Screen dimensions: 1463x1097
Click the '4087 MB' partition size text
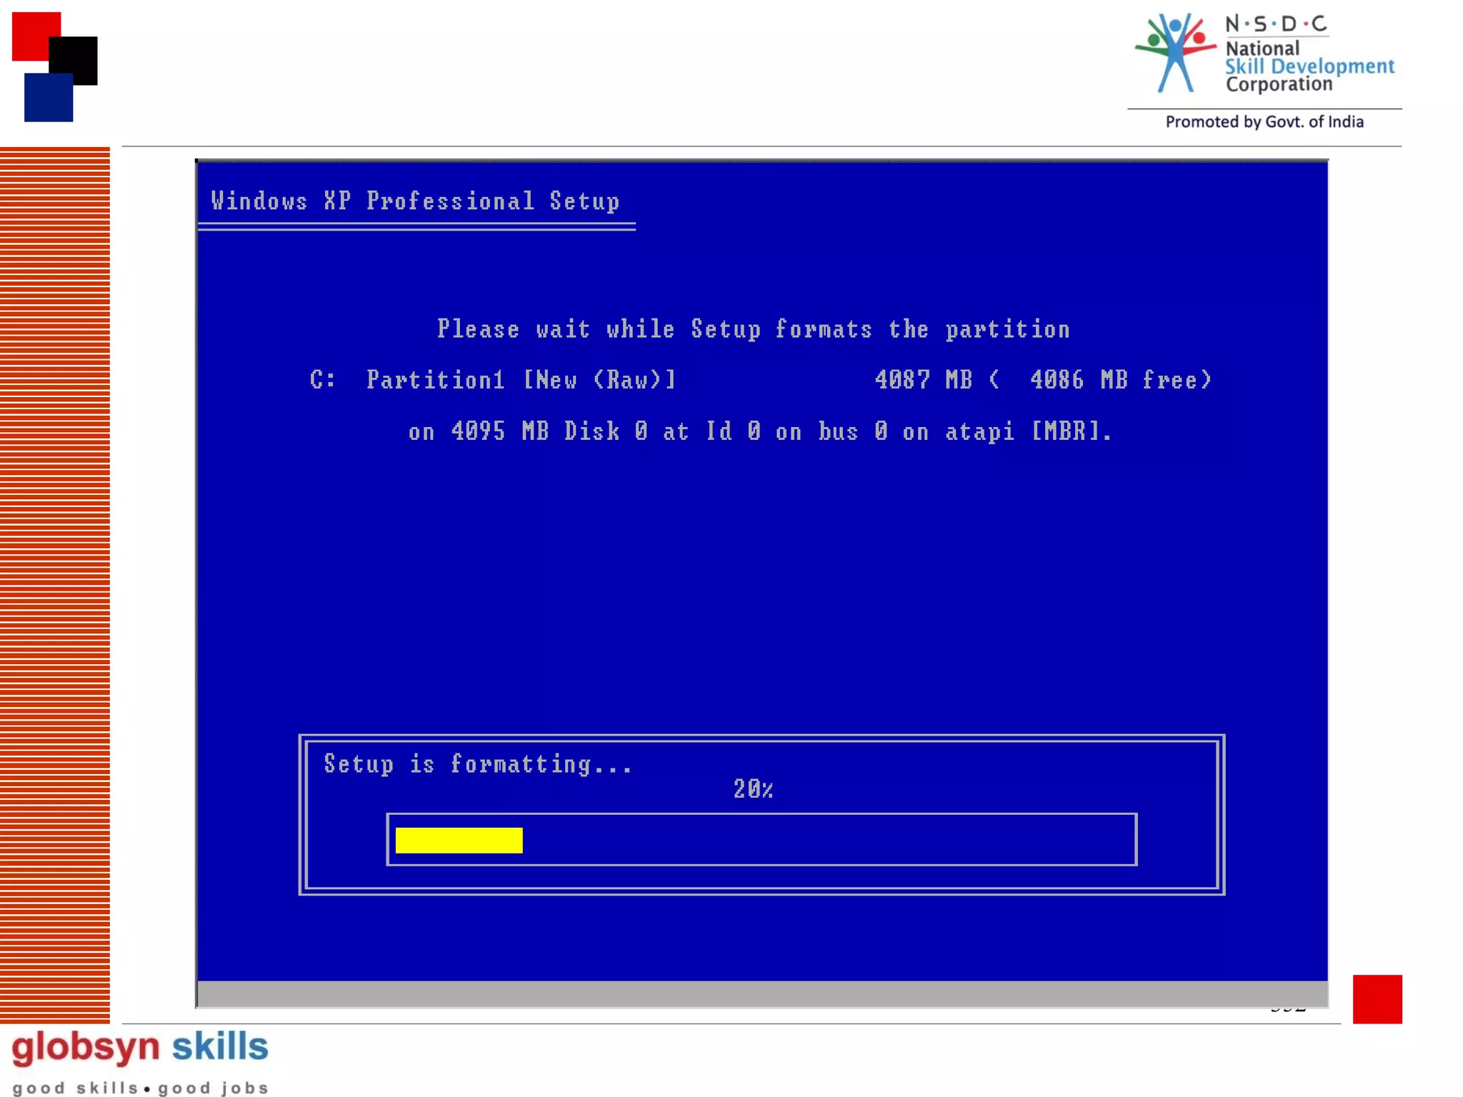923,380
